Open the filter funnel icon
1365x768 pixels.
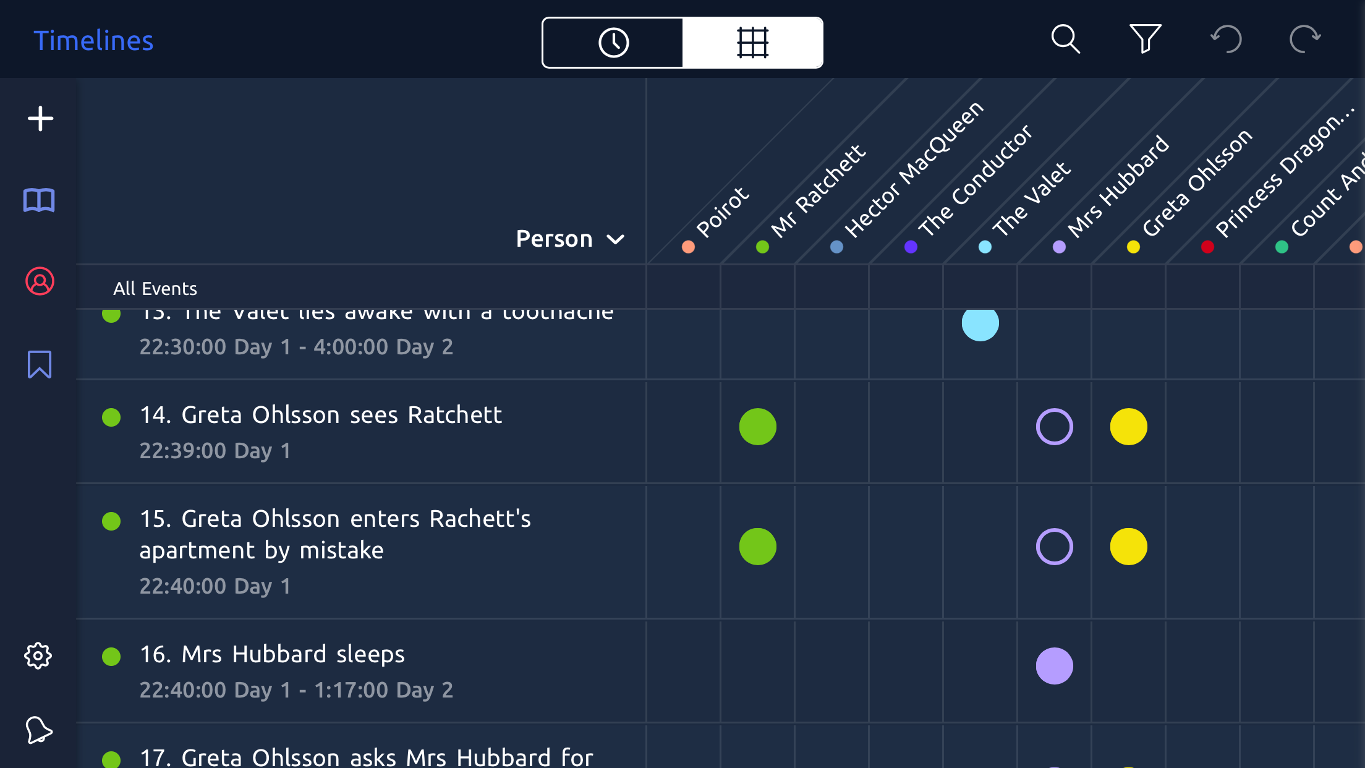point(1145,39)
